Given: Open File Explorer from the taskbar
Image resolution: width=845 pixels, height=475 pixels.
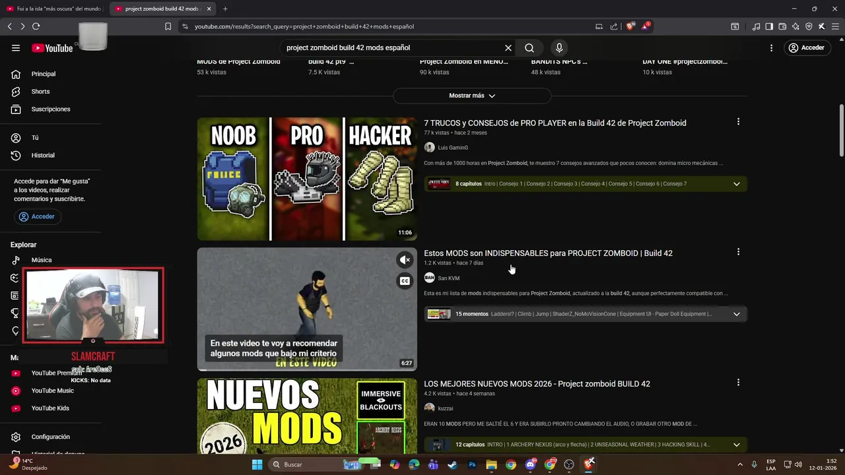Looking at the screenshot, I should [491, 464].
